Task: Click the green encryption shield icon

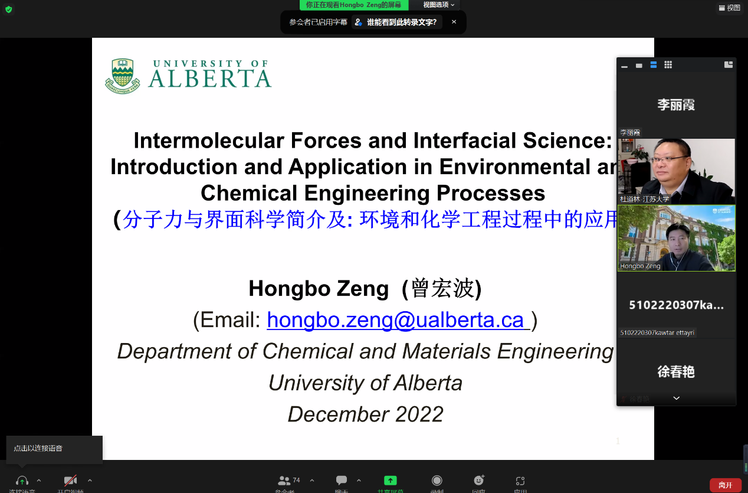Action: 8,9
